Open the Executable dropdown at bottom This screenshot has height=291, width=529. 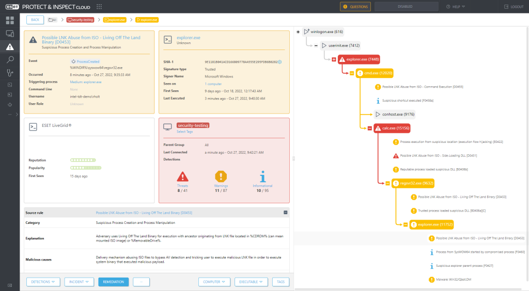point(251,282)
